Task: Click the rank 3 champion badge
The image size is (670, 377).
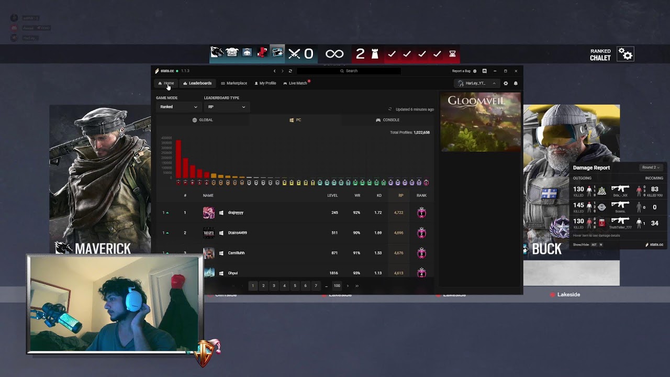Action: [421, 253]
